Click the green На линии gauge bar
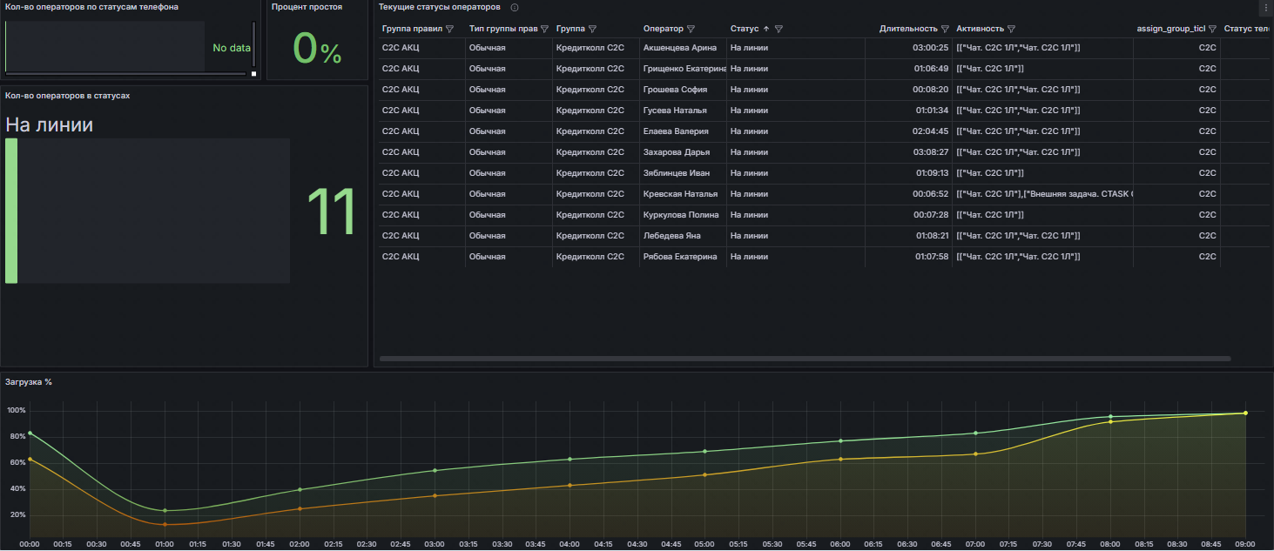This screenshot has height=551, width=1274. pyautogui.click(x=11, y=211)
